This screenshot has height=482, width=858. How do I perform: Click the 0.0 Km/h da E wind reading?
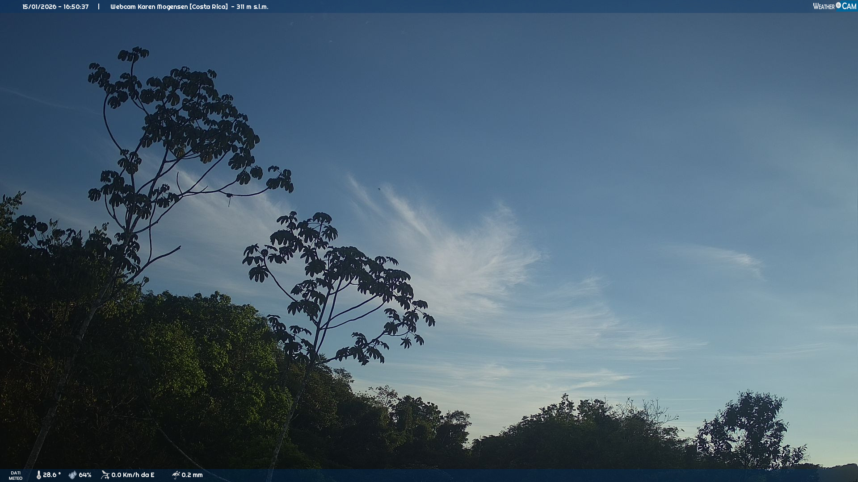[133, 475]
